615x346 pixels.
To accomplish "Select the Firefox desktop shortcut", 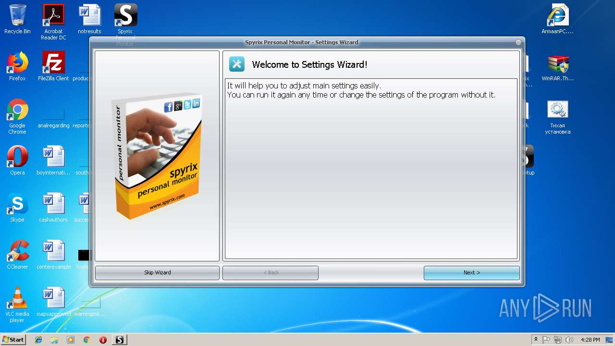I will (17, 66).
